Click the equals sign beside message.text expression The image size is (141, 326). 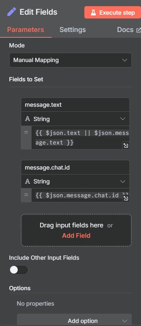click(x=26, y=132)
